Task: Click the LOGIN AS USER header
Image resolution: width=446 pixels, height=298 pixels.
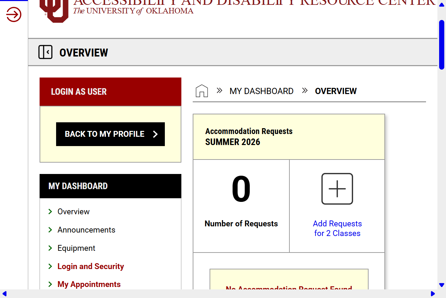Action: click(x=110, y=92)
